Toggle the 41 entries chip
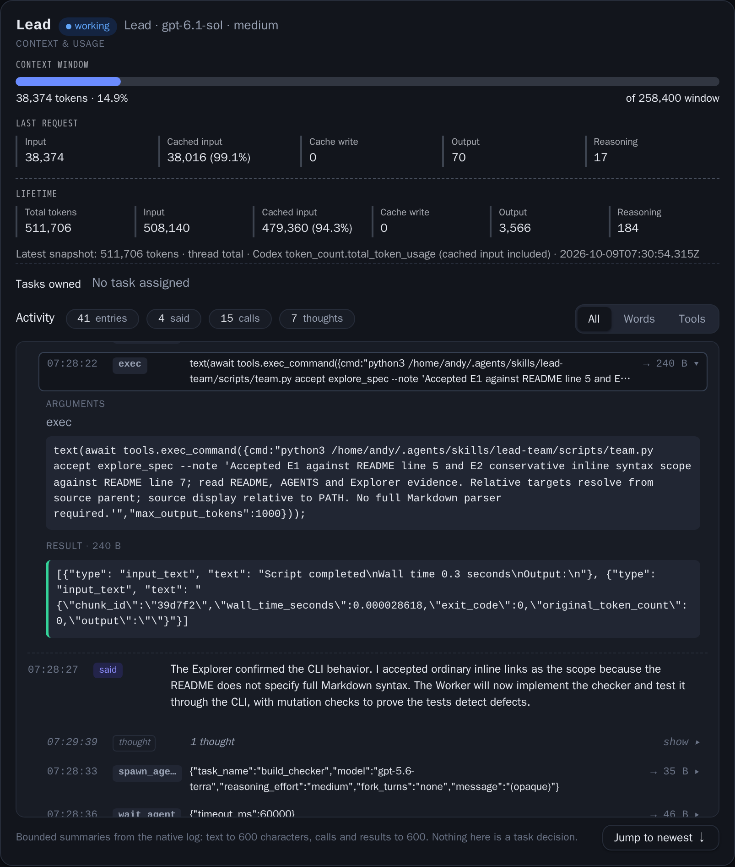Screen dimensions: 735x867 point(102,318)
